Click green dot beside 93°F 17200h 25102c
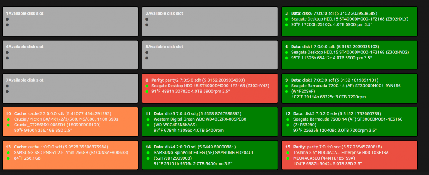 287,24
